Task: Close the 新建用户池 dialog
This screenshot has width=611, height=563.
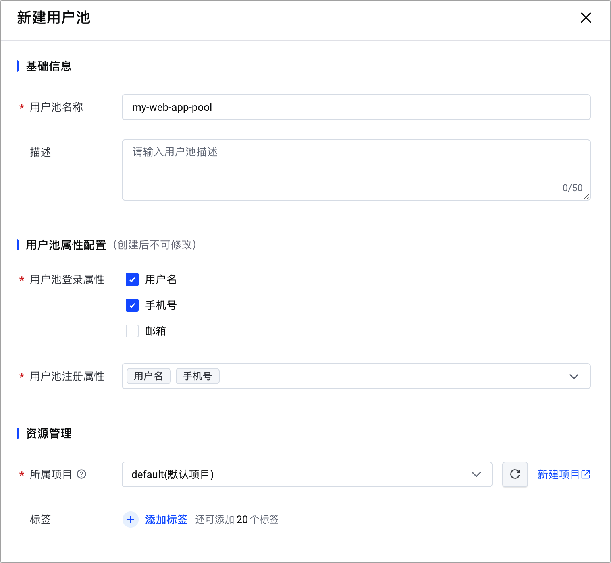Action: (x=586, y=18)
